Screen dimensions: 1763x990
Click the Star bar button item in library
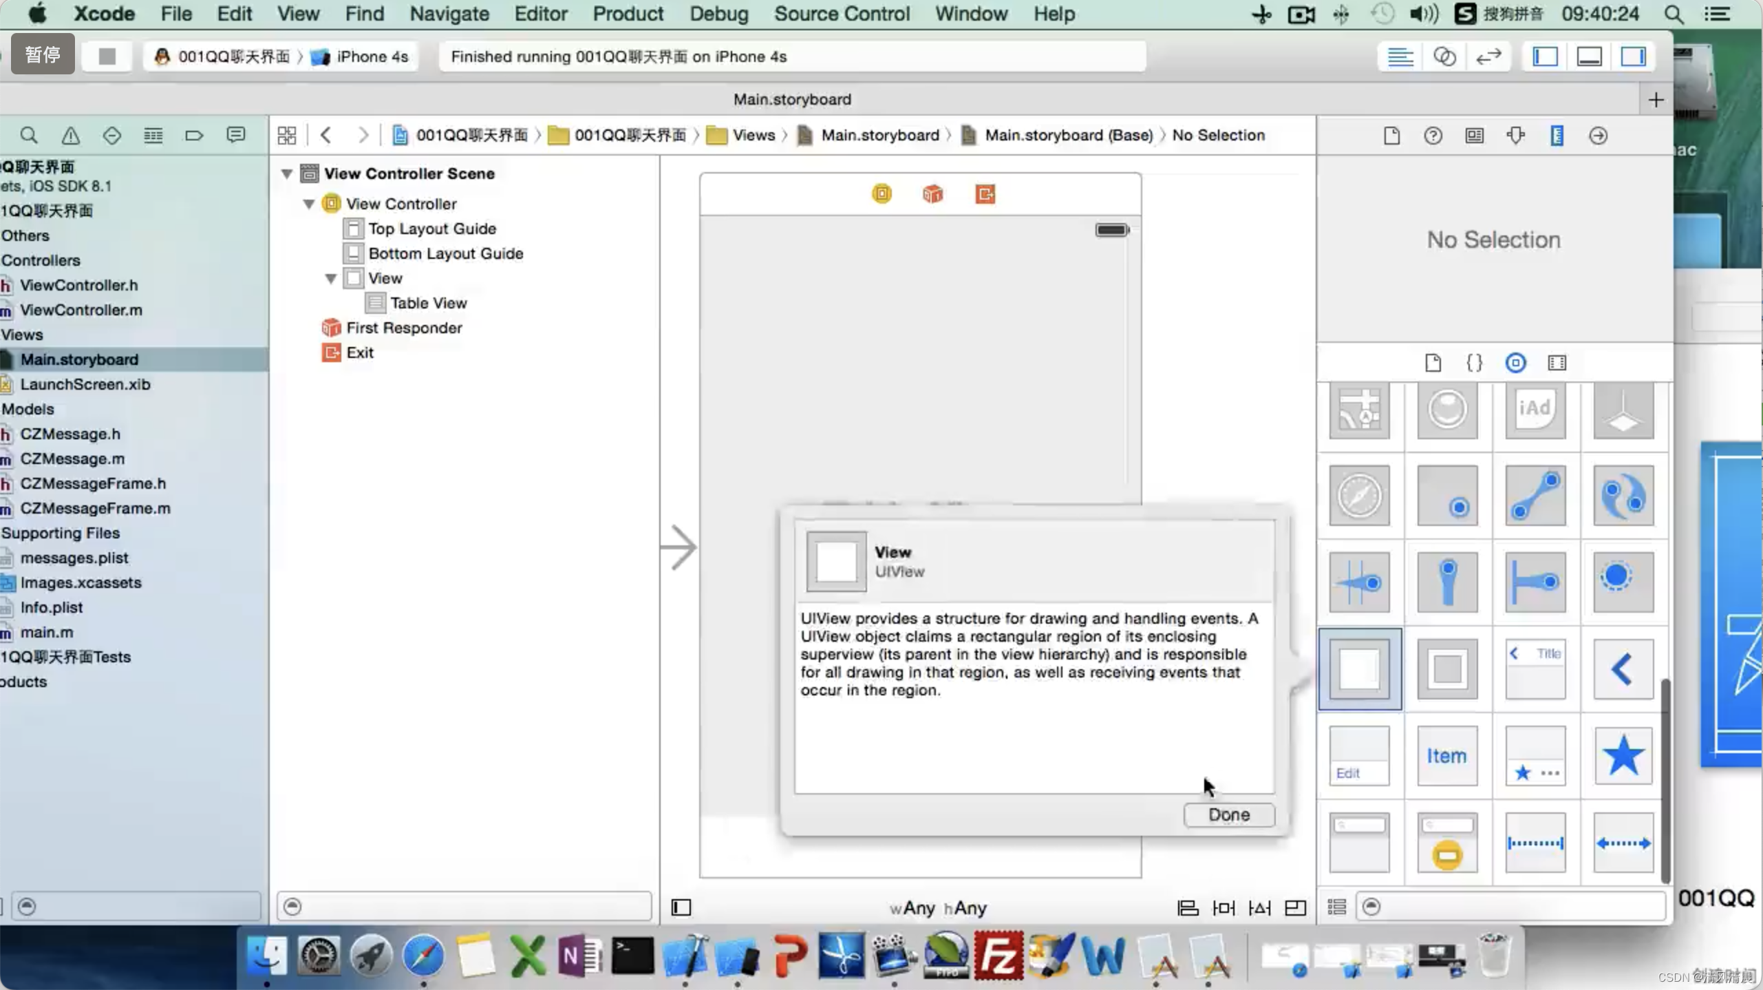(x=1623, y=755)
